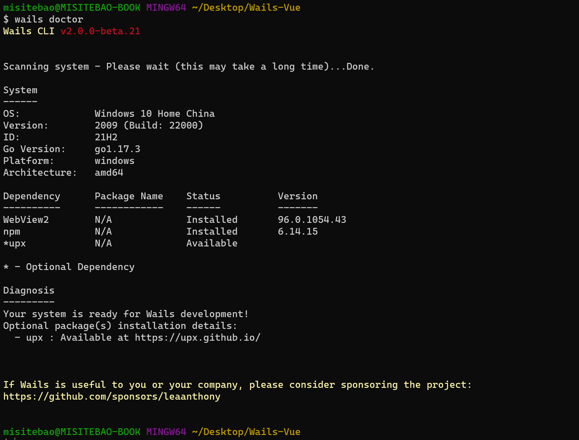Click the npm version 6.14.15
The height and width of the screenshot is (440, 579).
point(298,231)
